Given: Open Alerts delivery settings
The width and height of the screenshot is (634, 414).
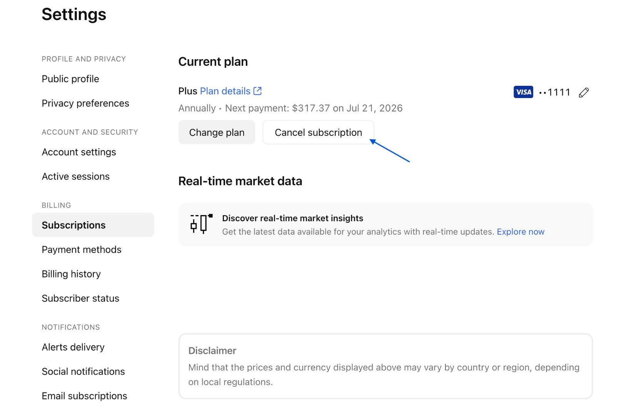Looking at the screenshot, I should click(x=73, y=347).
